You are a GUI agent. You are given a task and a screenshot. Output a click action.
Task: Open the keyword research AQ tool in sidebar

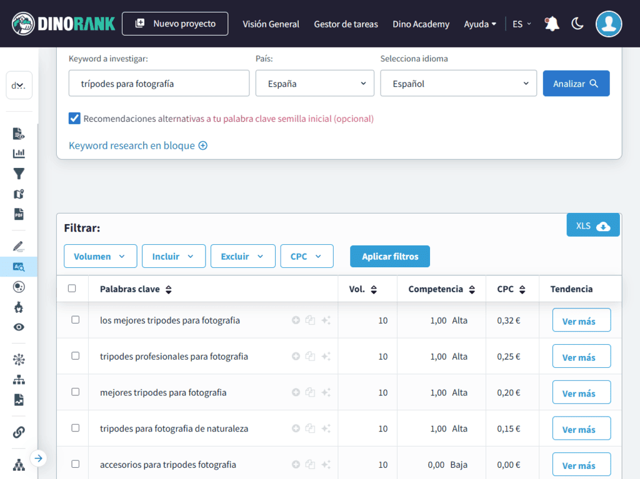18,267
